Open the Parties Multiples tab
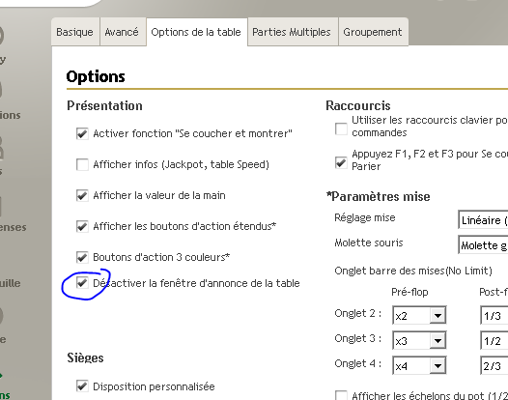508x400 pixels. [x=293, y=32]
